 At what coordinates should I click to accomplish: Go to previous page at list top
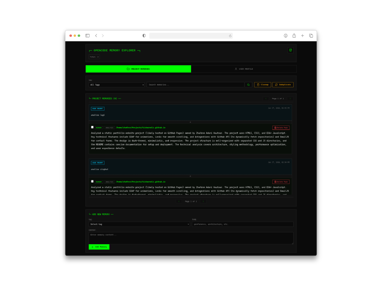coord(266,98)
